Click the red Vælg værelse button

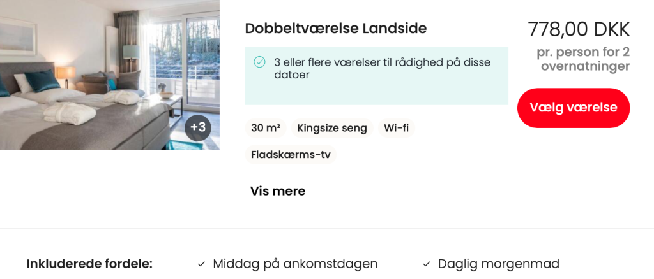(573, 108)
